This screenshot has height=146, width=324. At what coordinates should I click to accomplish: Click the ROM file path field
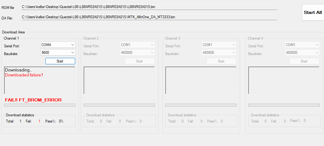(x=149, y=7)
